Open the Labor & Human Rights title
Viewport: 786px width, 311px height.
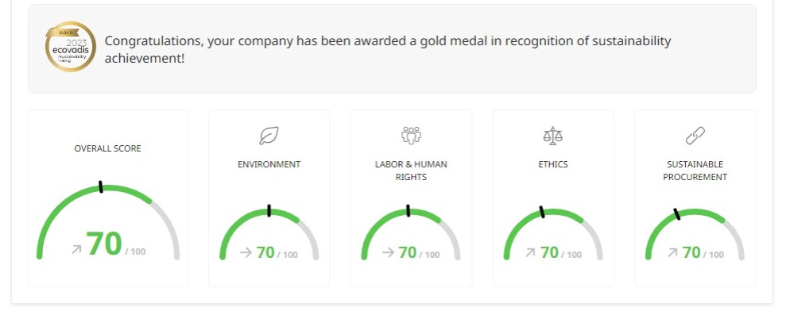[x=411, y=171]
